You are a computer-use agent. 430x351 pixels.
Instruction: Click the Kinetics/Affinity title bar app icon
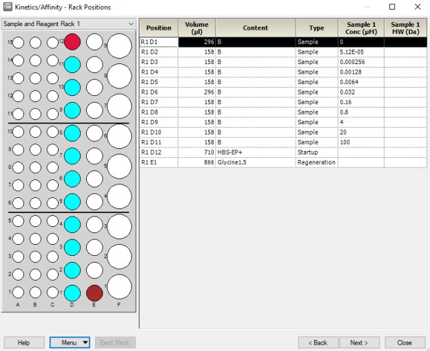pyautogui.click(x=7, y=7)
